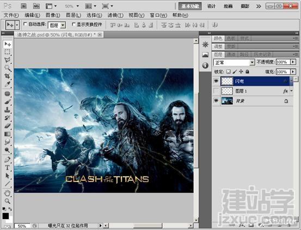Switch to the 历史记录 panel tab
The image size is (301, 230).
coord(262,55)
